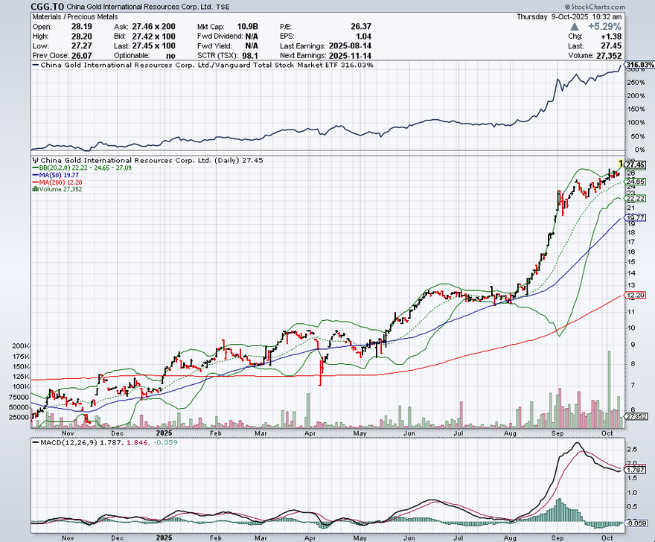Click the 1.787 MACD value tag
Viewport: 655px width, 542px height.
(635, 470)
